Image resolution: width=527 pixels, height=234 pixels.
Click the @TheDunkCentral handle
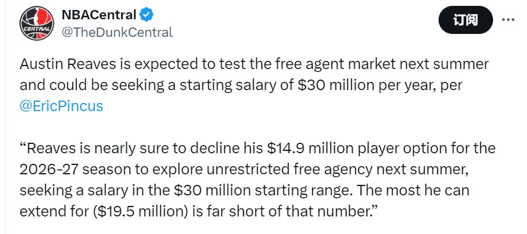coord(117,32)
